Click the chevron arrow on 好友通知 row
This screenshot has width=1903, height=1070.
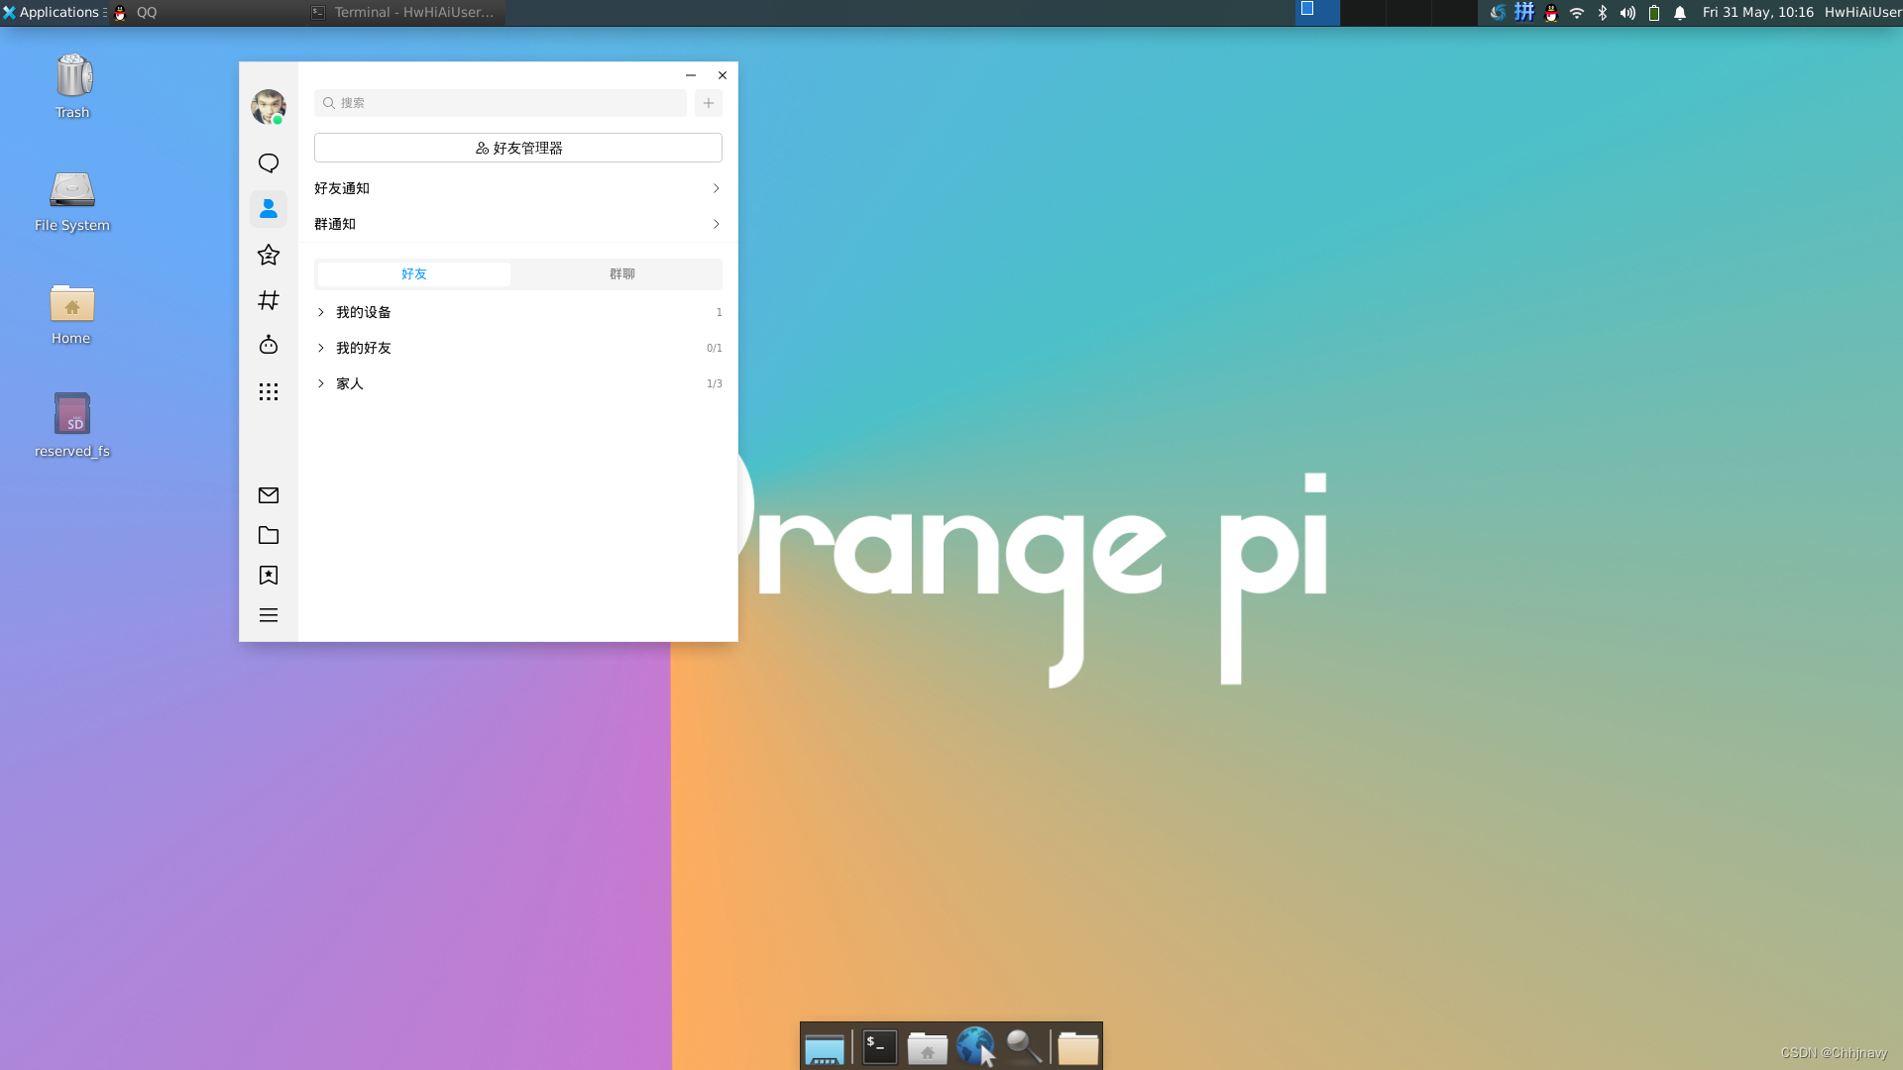pos(716,188)
